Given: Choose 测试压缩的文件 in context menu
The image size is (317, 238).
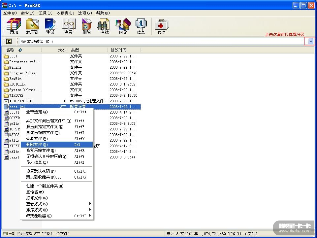Looking at the screenshot, I should 57,133.
